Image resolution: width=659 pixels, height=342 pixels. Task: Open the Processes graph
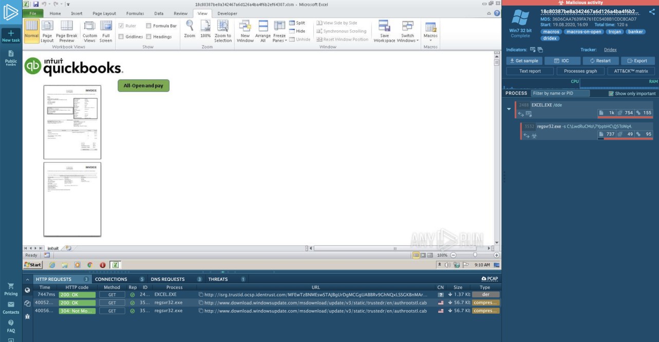coord(580,71)
